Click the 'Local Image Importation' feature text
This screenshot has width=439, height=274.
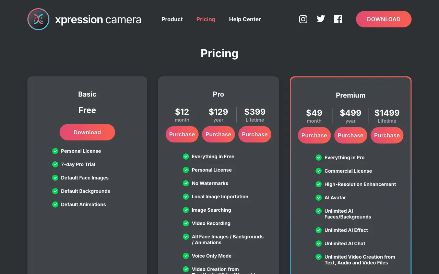(x=220, y=197)
